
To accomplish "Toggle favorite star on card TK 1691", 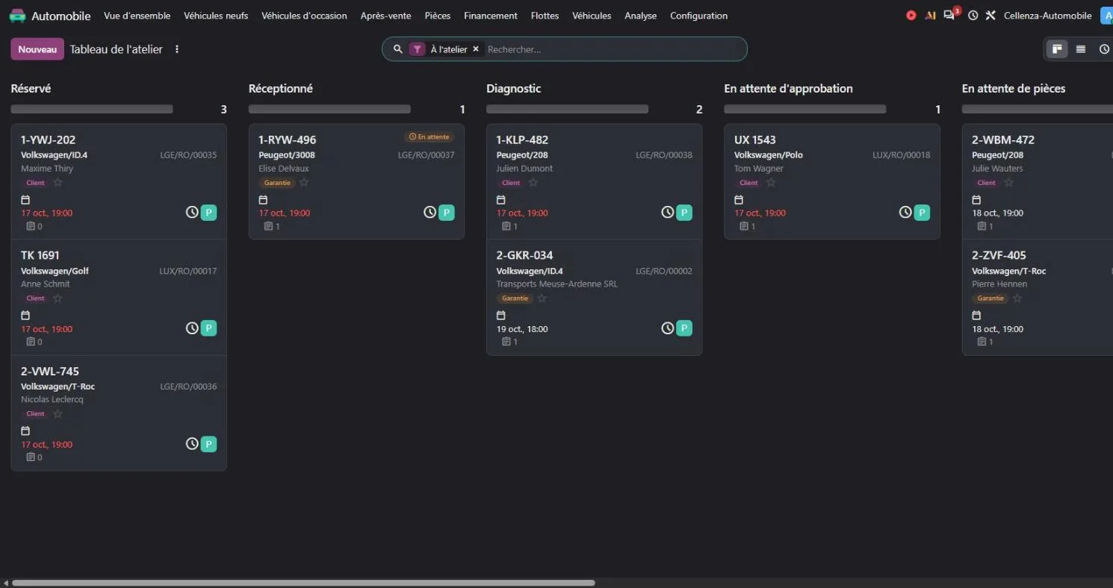I will (x=58, y=298).
